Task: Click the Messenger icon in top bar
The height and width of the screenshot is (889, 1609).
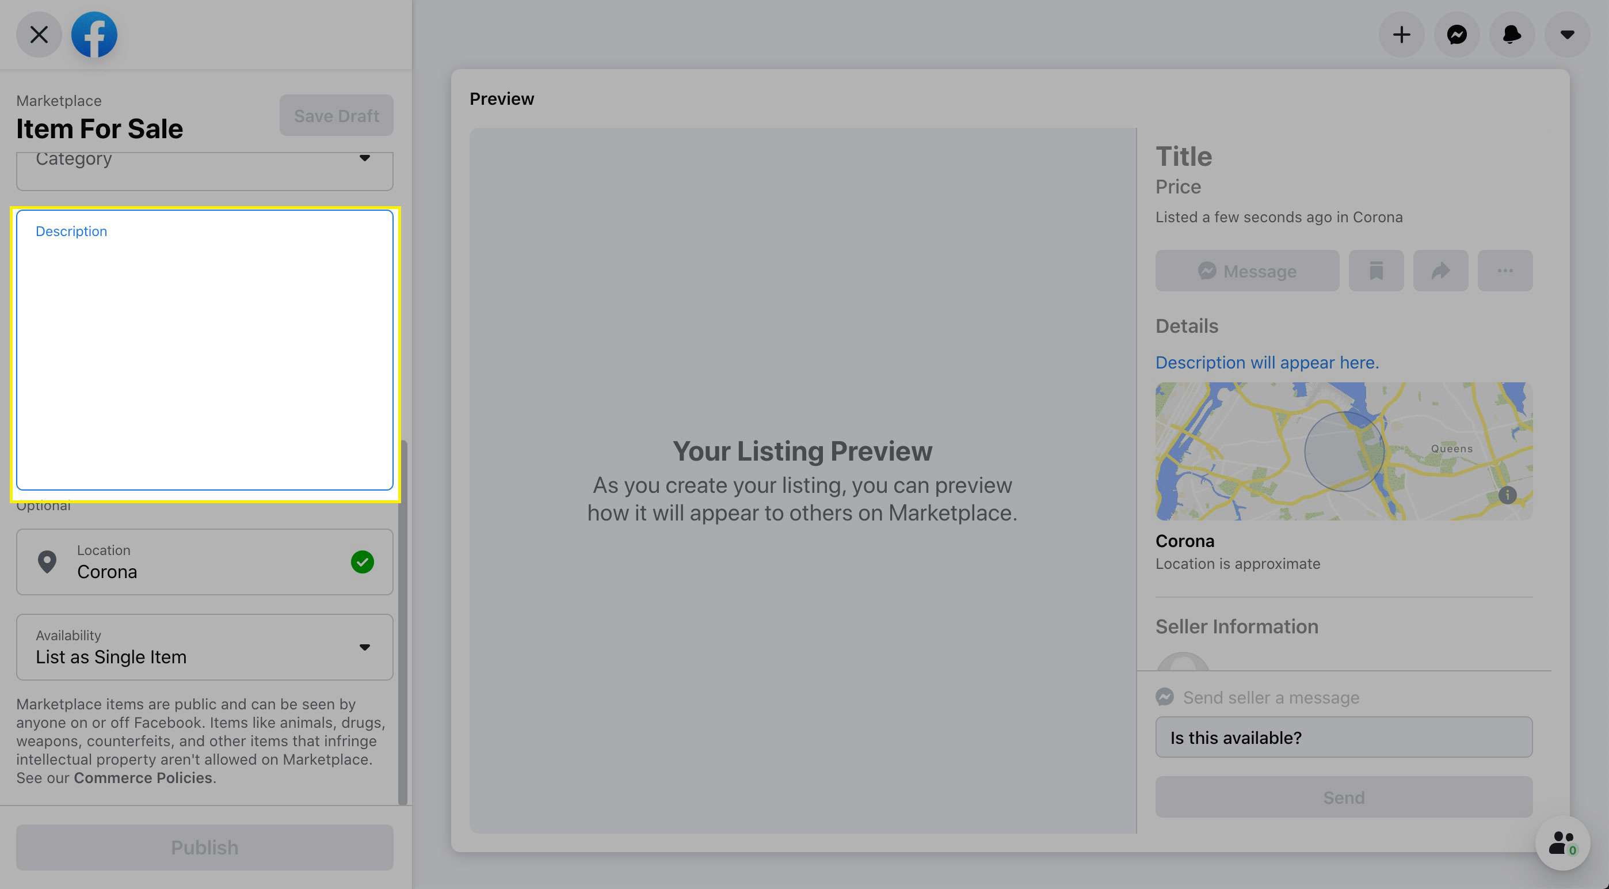Action: click(1457, 34)
